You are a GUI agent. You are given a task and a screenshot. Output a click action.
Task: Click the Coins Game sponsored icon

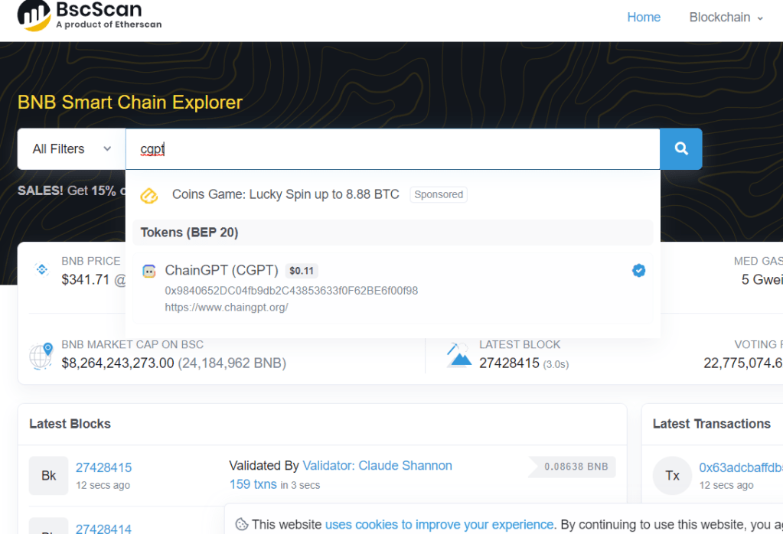[149, 196]
